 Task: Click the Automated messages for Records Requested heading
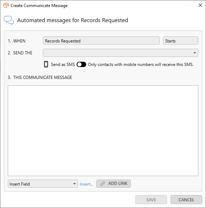pos(73,20)
